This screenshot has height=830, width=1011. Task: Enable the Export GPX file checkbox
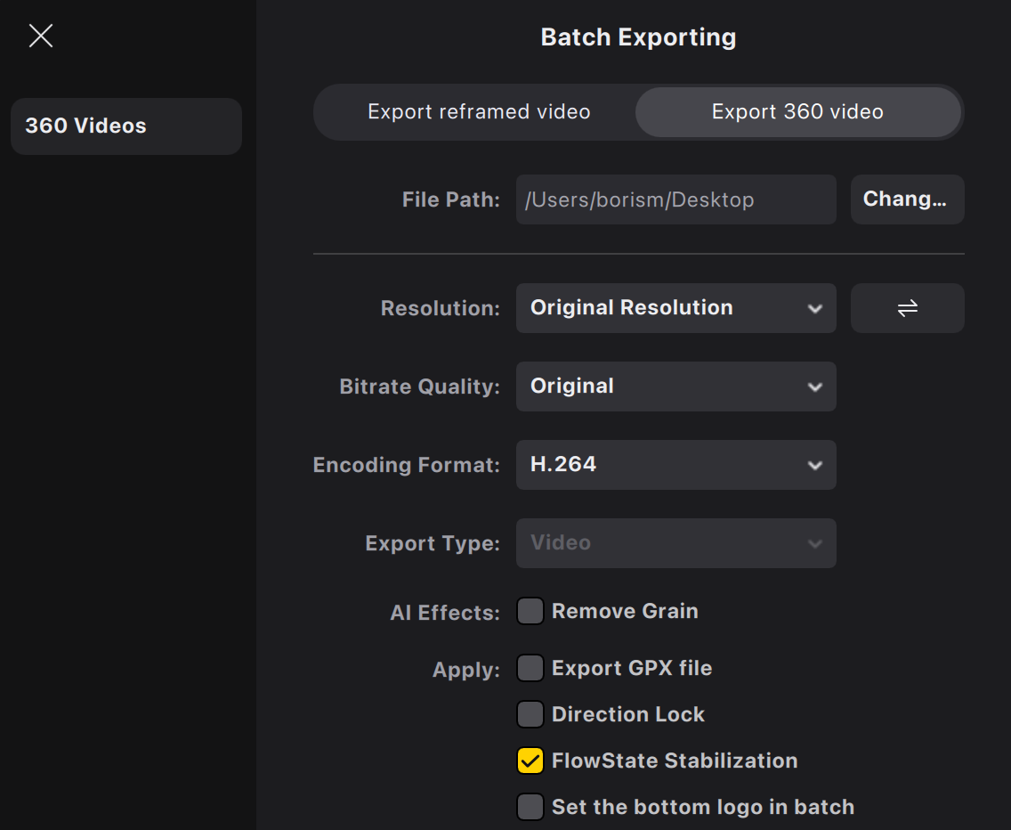pyautogui.click(x=530, y=668)
